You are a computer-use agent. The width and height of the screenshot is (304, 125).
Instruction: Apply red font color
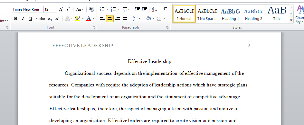coord(89,19)
